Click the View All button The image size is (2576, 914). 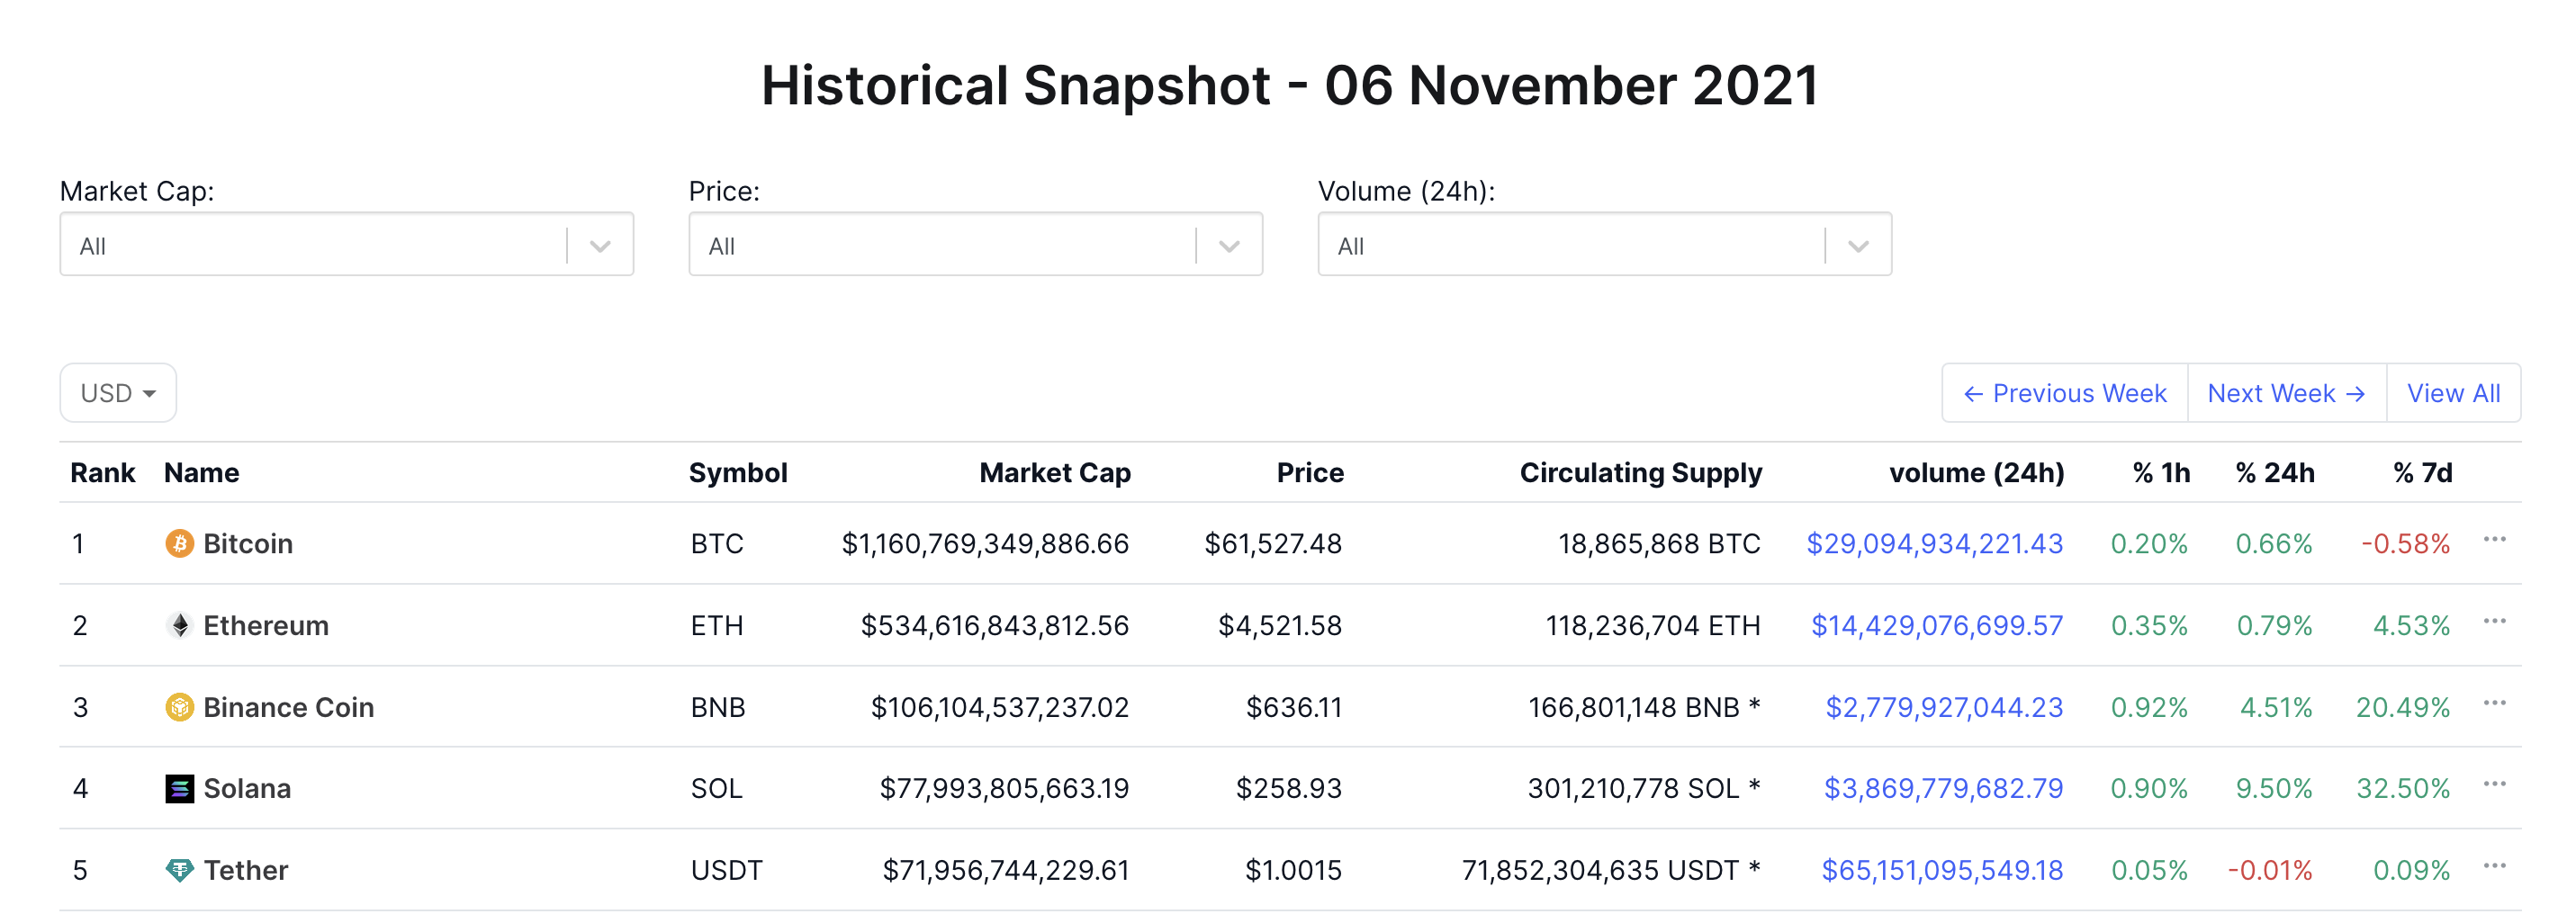pyautogui.click(x=2453, y=393)
